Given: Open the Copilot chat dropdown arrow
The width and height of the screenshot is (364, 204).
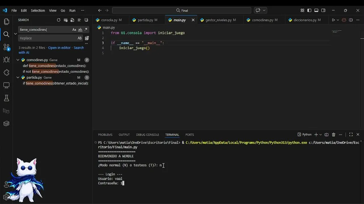Looking at the screenshot, I should tap(264, 10).
